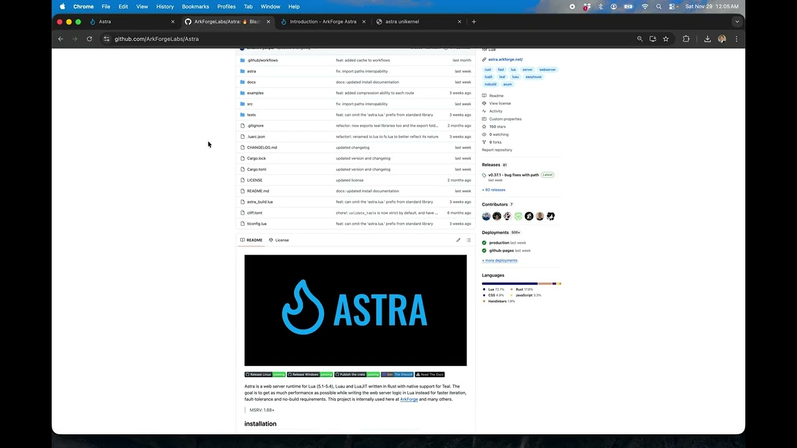Open the Chrome profile avatar
The image size is (797, 448).
point(722,39)
